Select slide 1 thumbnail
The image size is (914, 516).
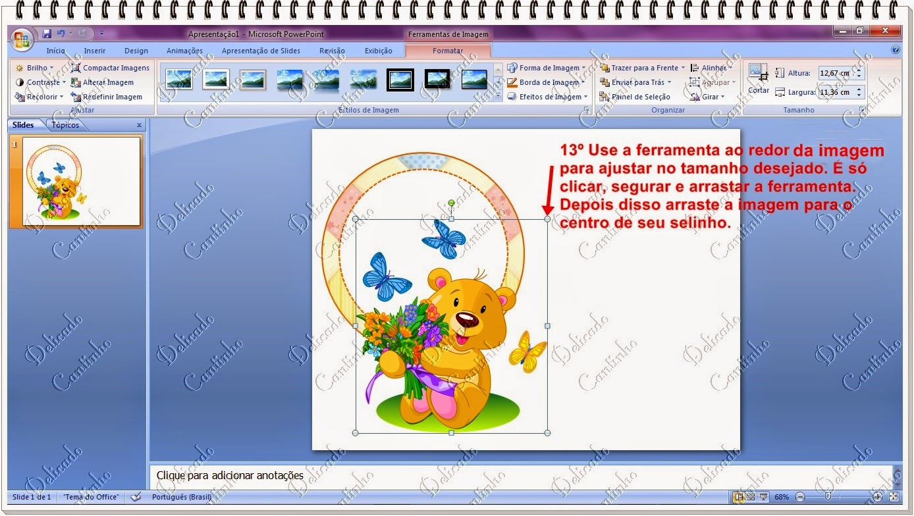(x=82, y=181)
